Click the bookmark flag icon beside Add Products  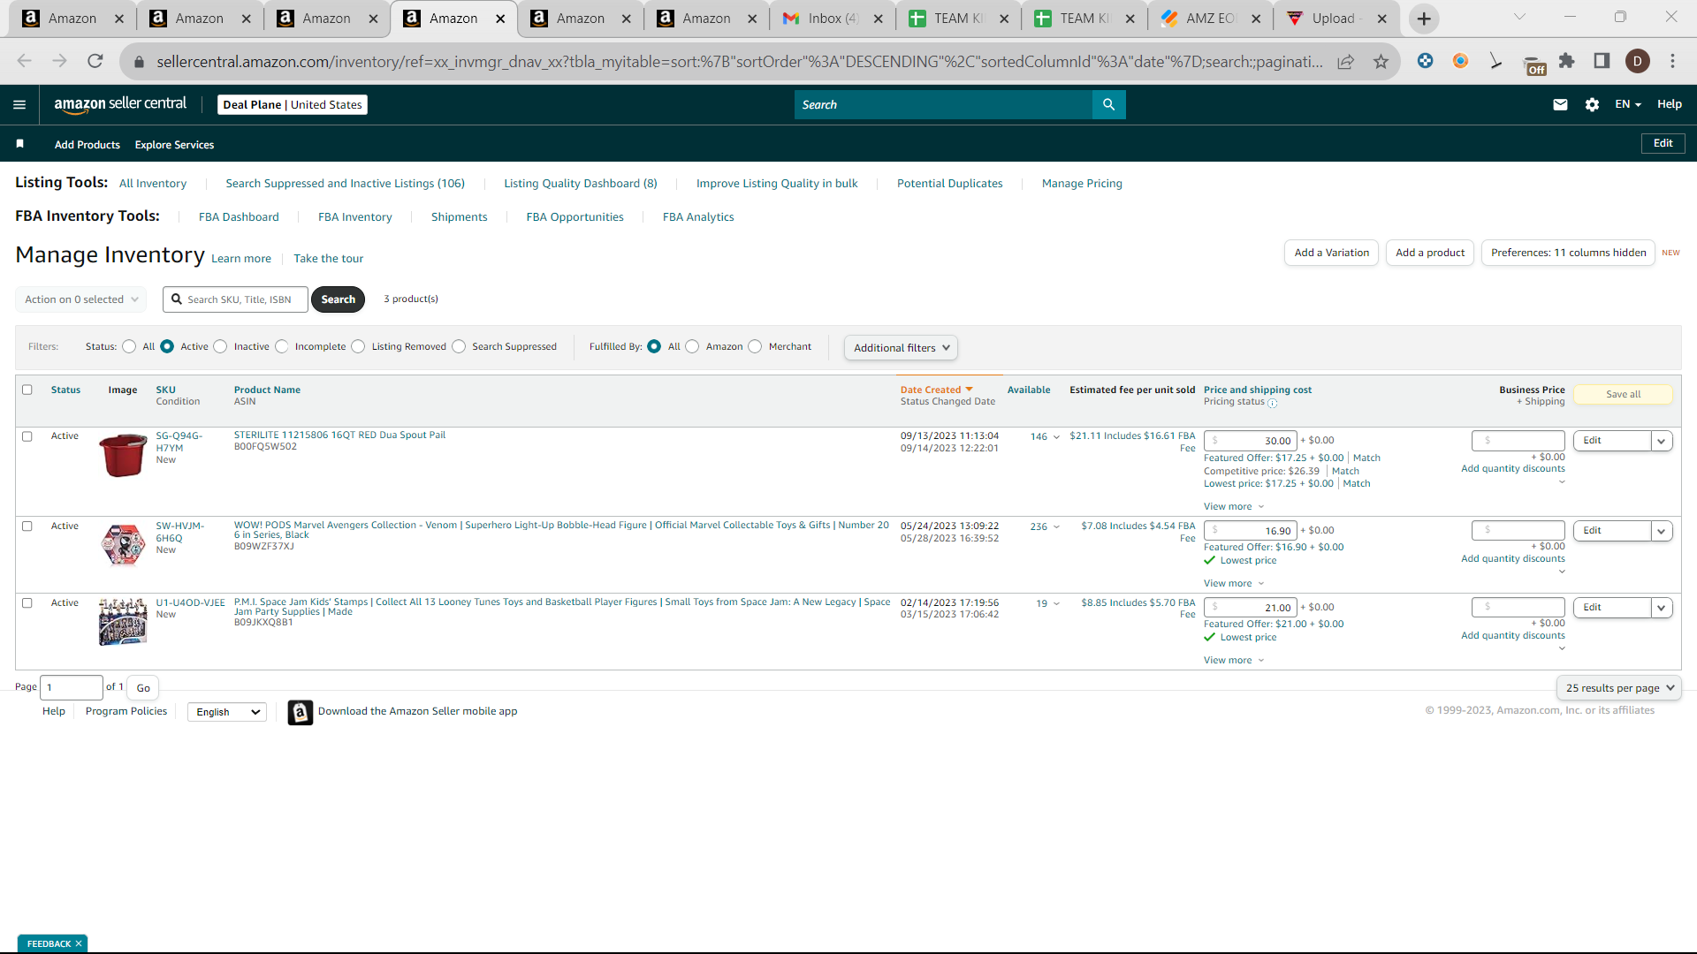click(20, 144)
